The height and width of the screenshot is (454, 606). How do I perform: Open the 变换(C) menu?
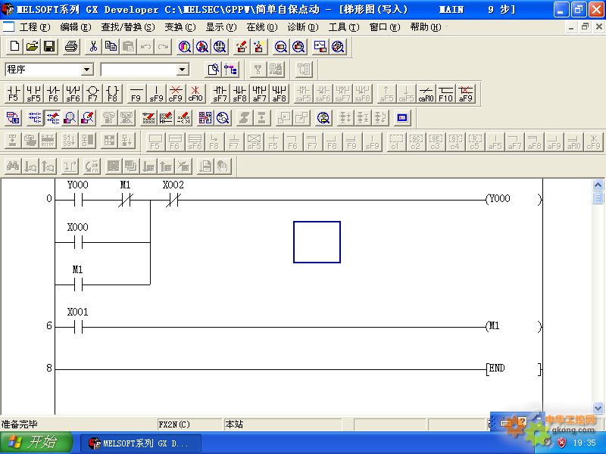[180, 26]
